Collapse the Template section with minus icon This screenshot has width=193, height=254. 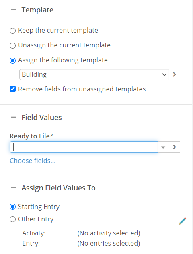pos(14,10)
